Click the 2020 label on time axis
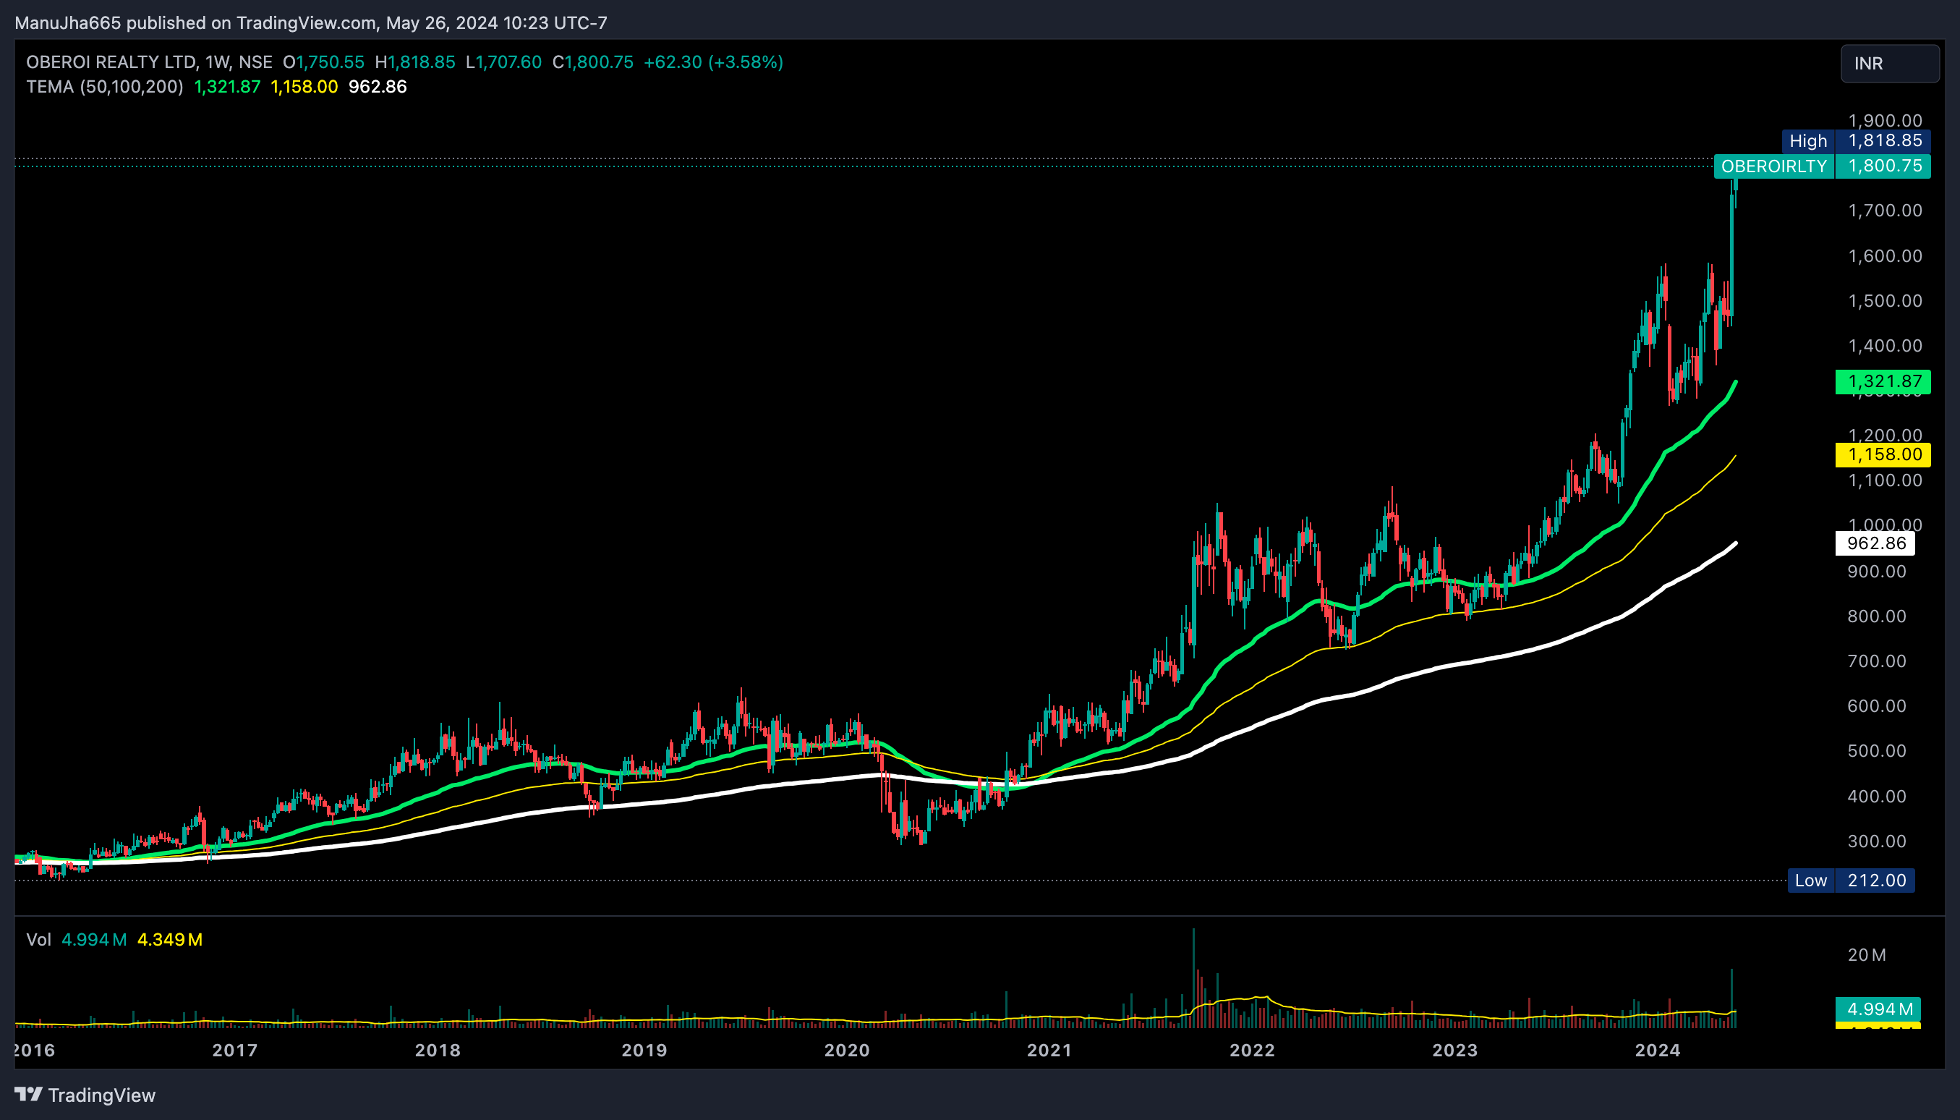Screen dimensions: 1960x1120 point(847,1050)
